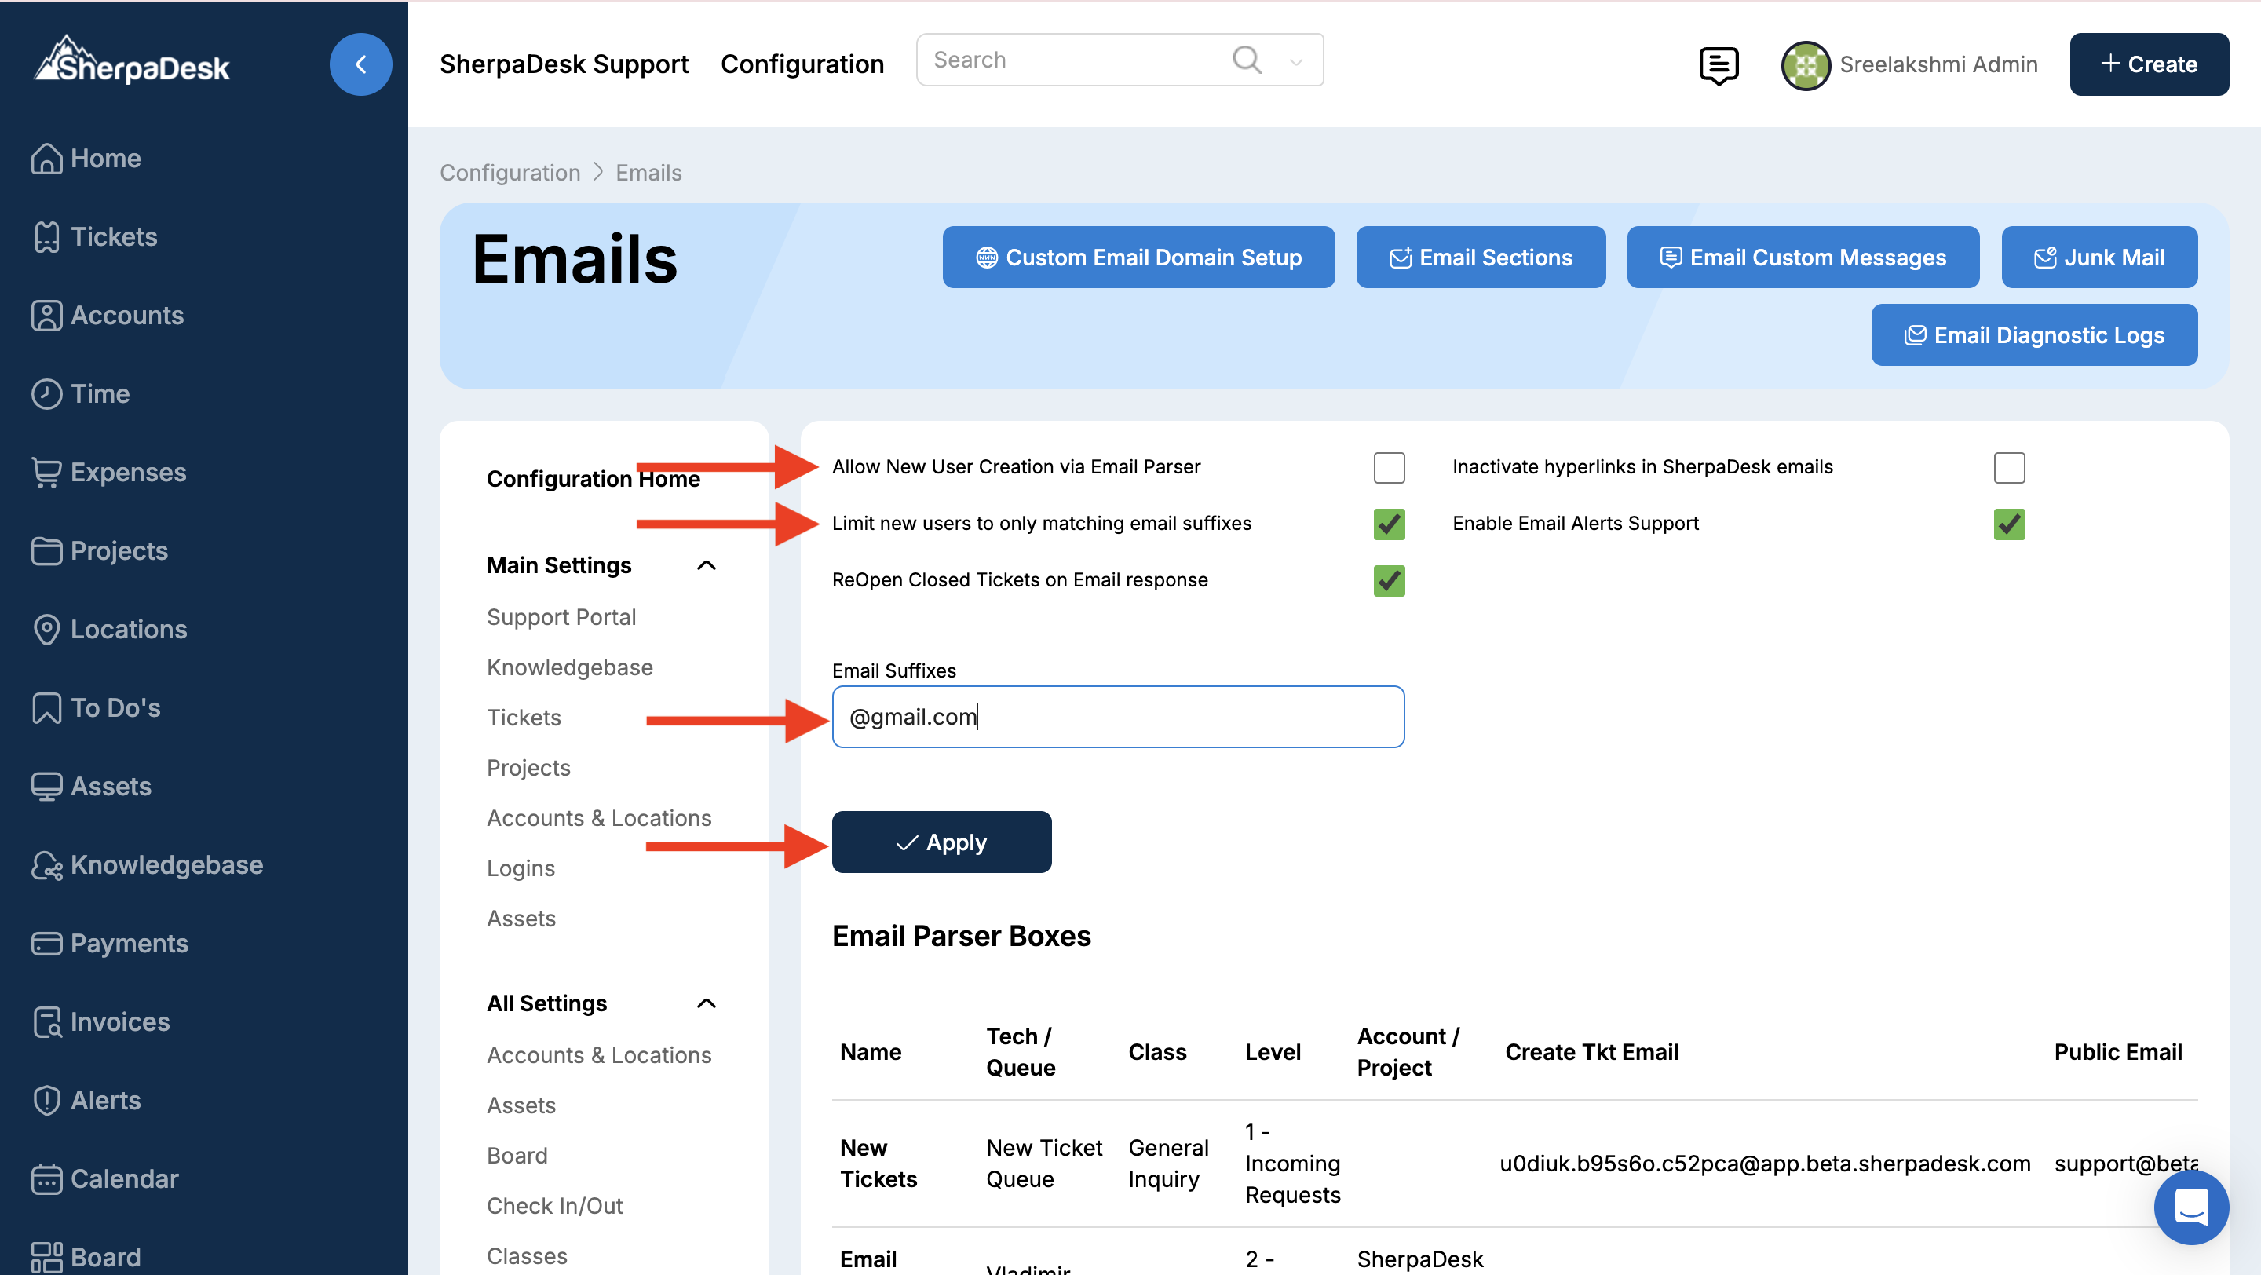Click the Emails breadcrumb item
Image resolution: width=2261 pixels, height=1275 pixels.
click(x=648, y=173)
